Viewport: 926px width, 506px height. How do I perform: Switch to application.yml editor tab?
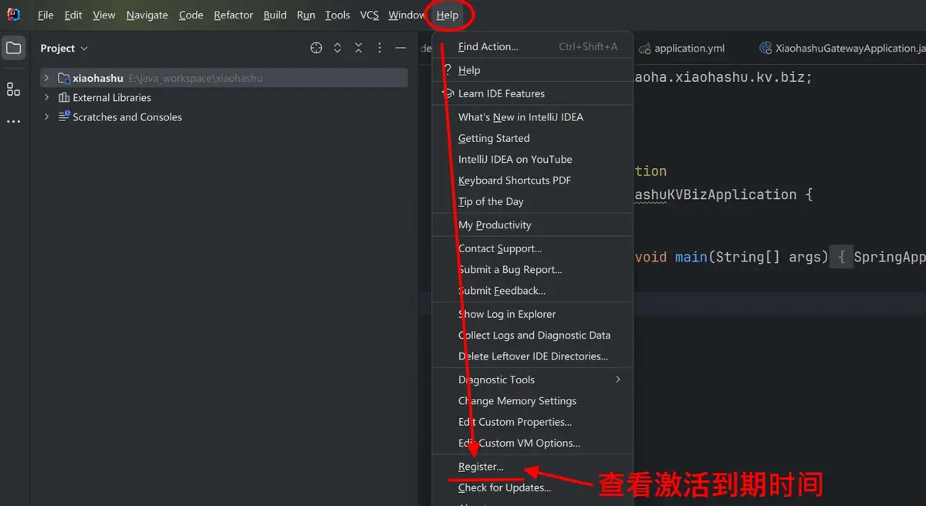tap(682, 48)
